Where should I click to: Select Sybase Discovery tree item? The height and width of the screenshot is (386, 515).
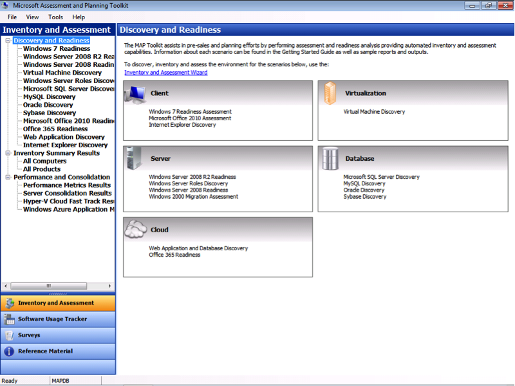[x=50, y=113]
